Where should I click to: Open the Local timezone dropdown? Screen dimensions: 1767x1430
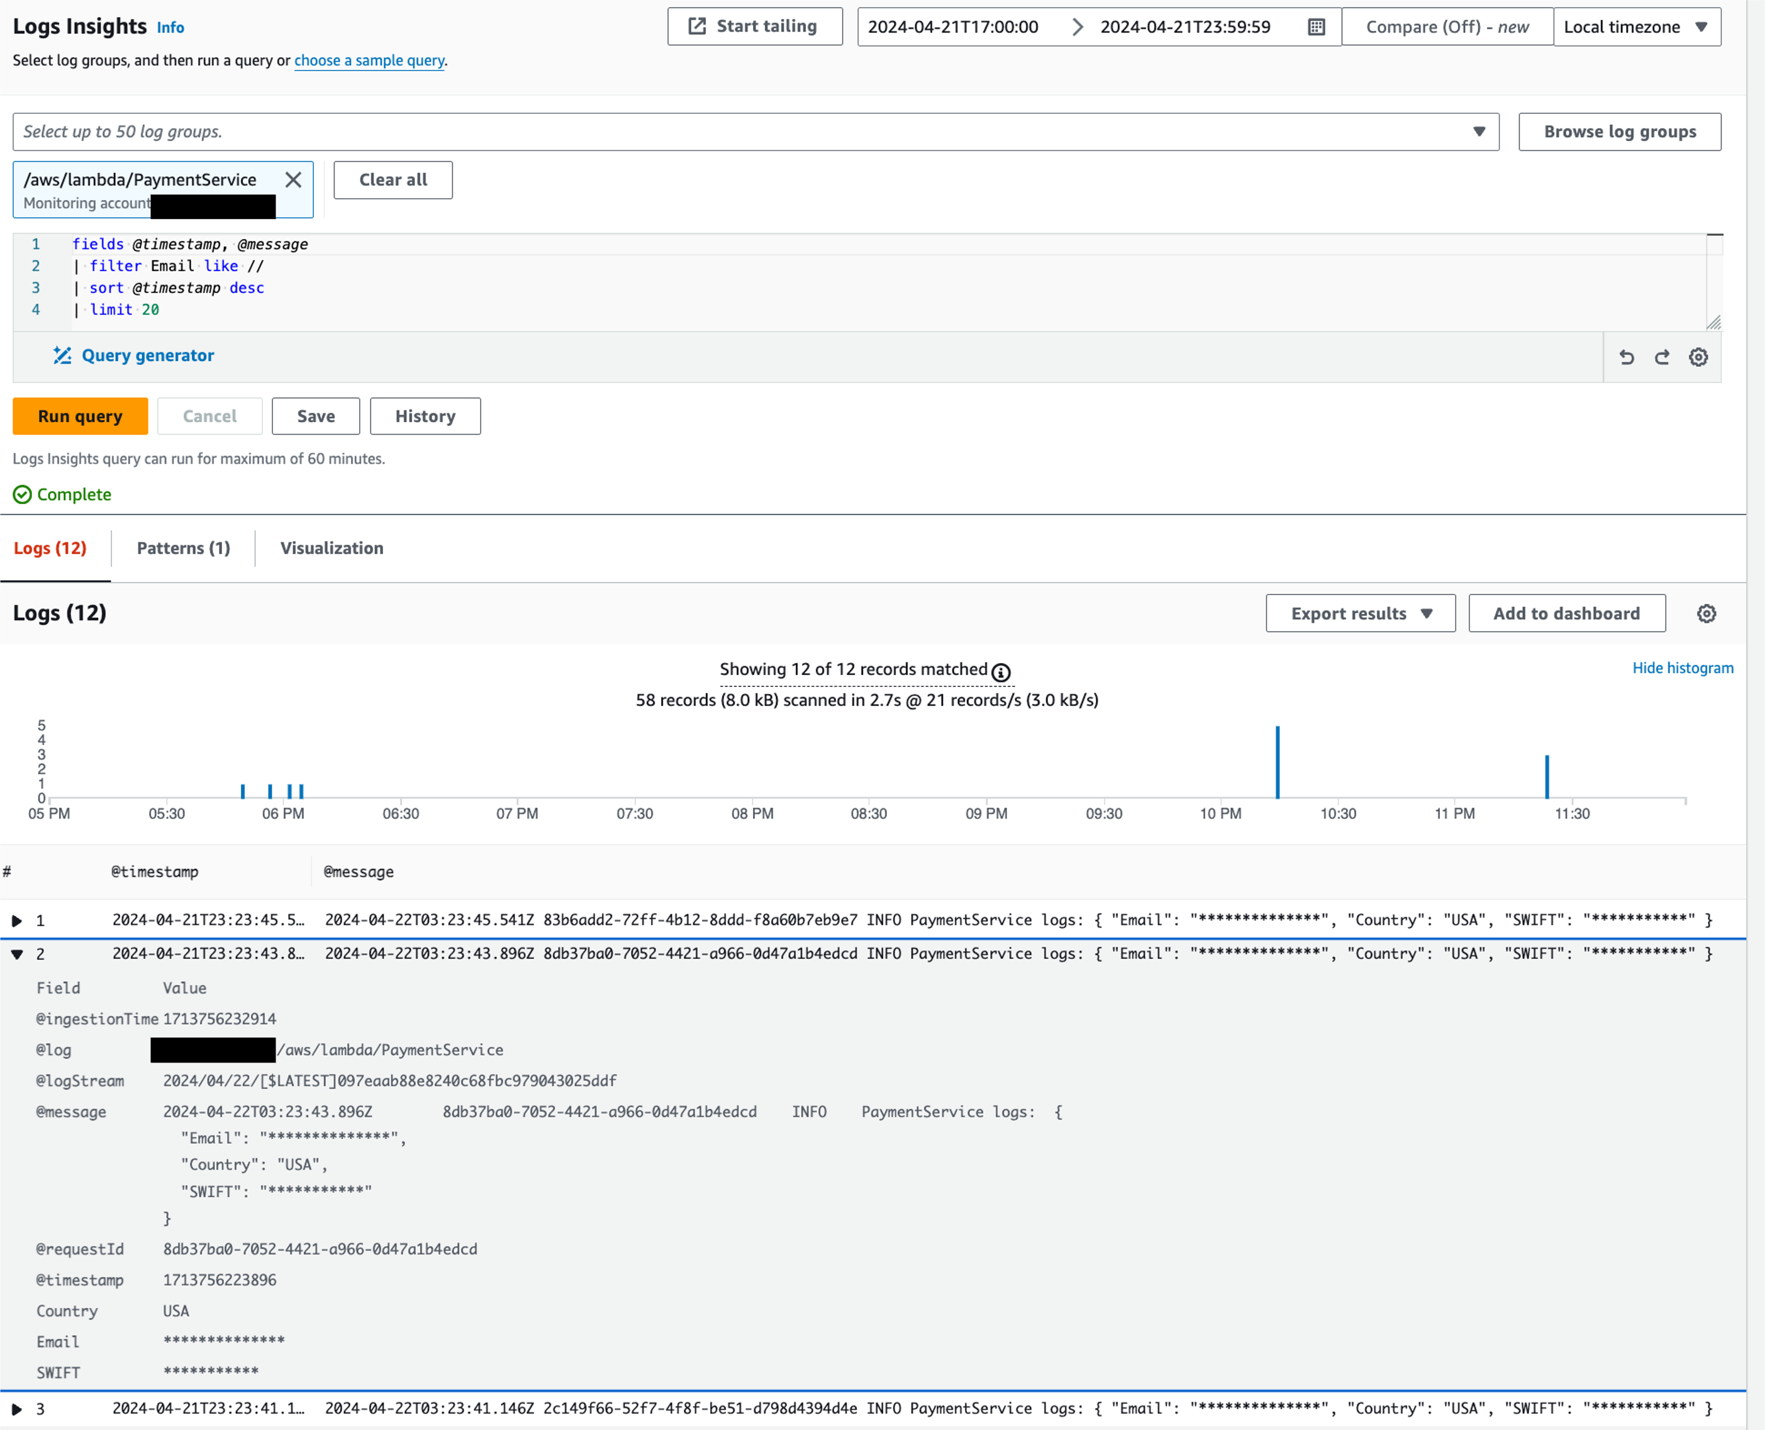tap(1637, 26)
